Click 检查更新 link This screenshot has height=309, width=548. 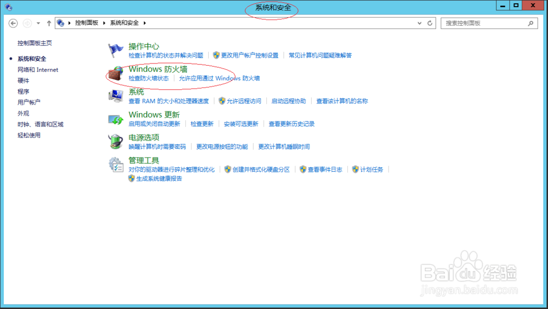pyautogui.click(x=202, y=124)
